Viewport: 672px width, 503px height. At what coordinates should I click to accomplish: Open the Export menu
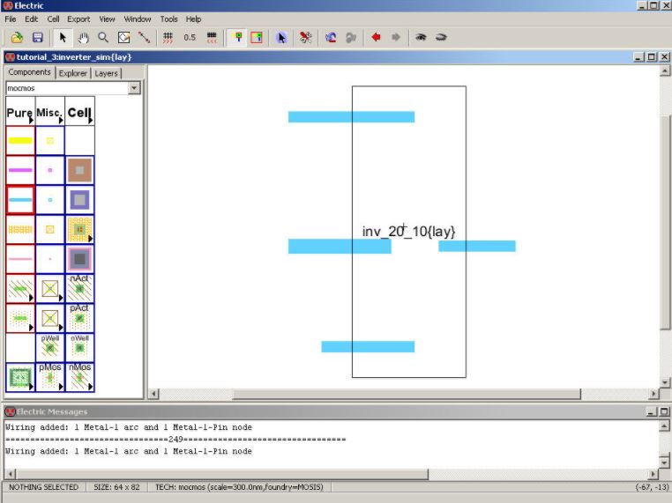78,18
